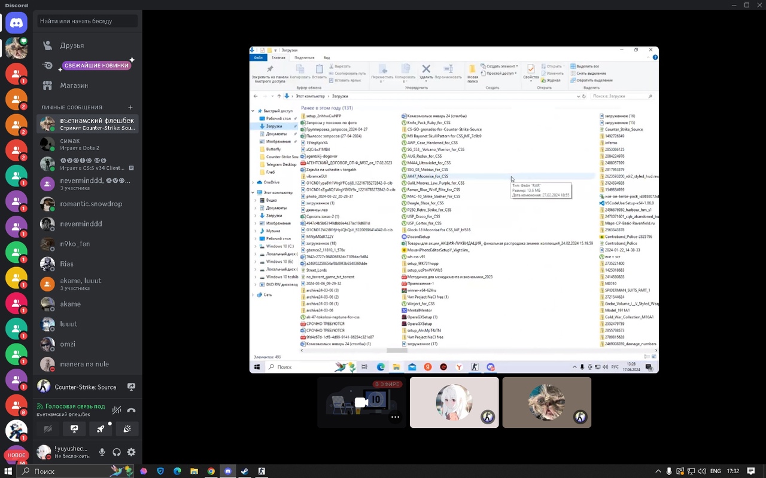Expand Простой доступ dropdown in streamed ribbon
Viewport: 766px width, 478px height.
(499, 73)
